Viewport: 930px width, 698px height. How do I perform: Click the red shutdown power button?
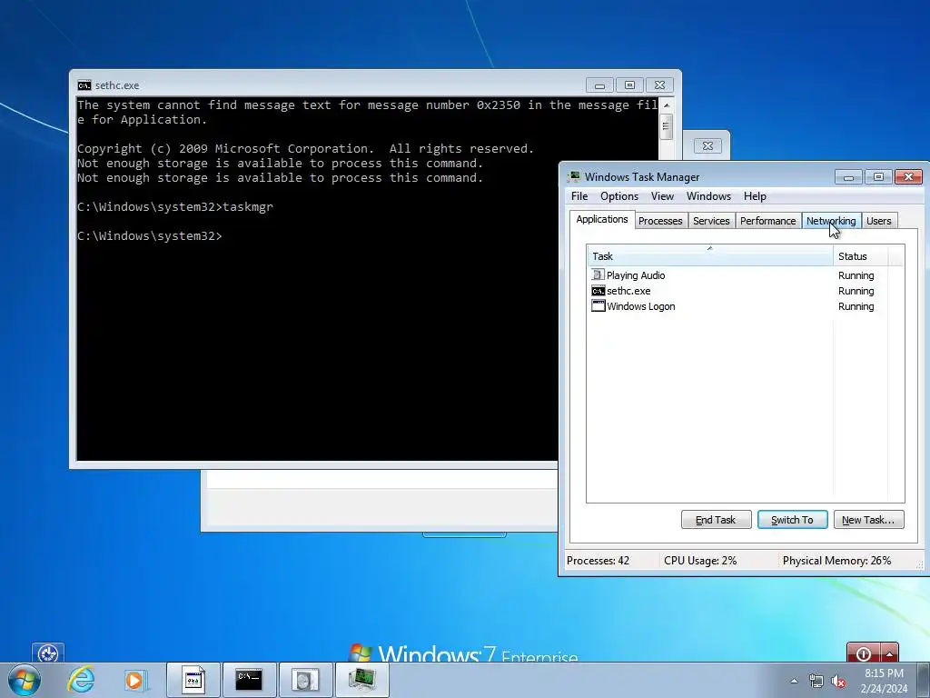coord(864,653)
